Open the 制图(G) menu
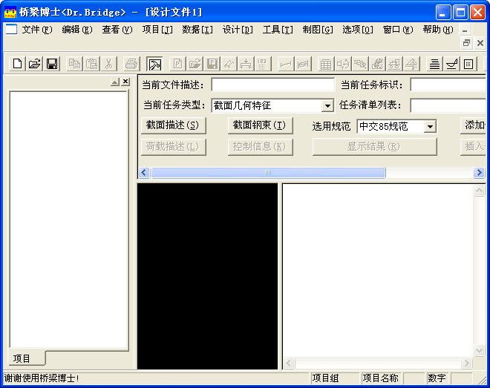490x388 pixels. pos(318,30)
